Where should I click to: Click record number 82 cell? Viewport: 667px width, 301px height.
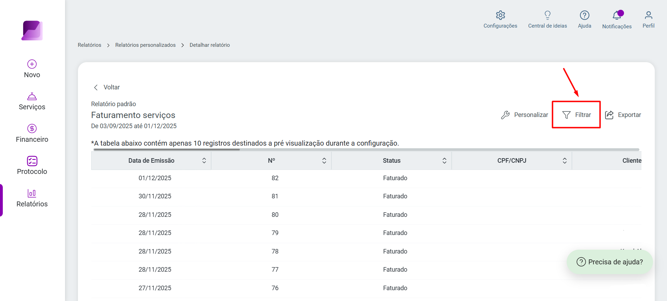tap(275, 178)
